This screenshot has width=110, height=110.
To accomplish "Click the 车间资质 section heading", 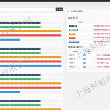I will click(73, 18).
